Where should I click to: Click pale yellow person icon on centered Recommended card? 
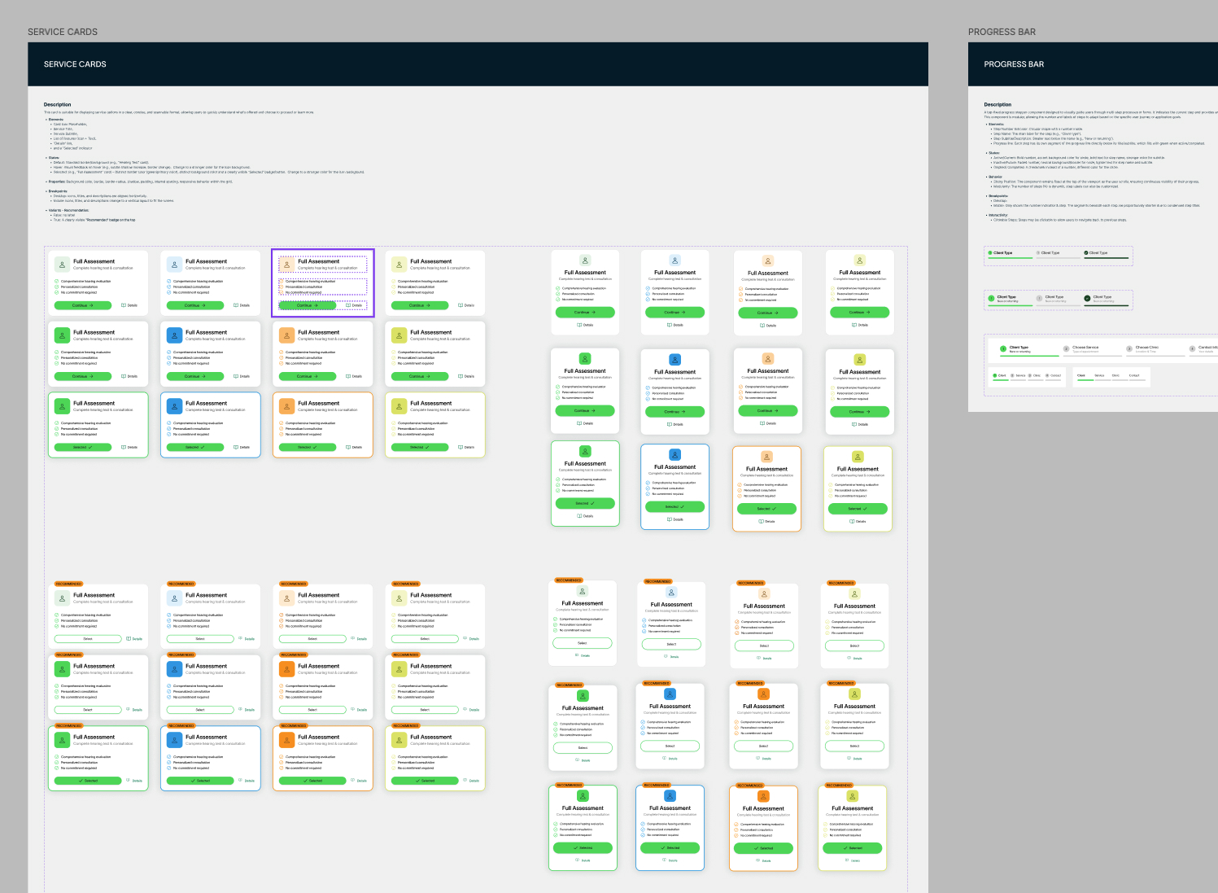point(853,594)
